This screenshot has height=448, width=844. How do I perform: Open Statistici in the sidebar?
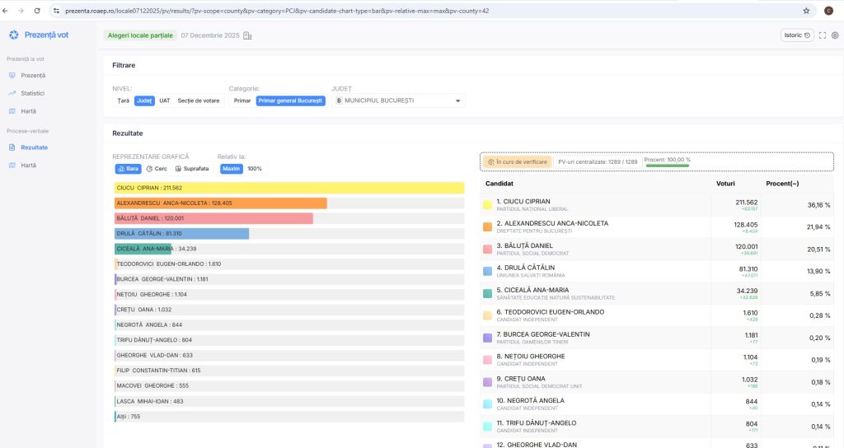tap(33, 93)
